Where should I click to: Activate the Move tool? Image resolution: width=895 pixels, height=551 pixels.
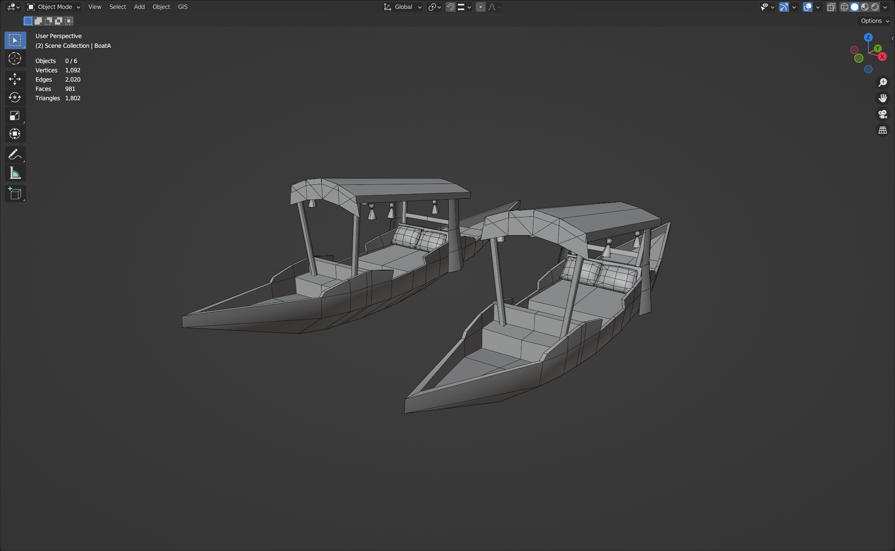(x=15, y=79)
